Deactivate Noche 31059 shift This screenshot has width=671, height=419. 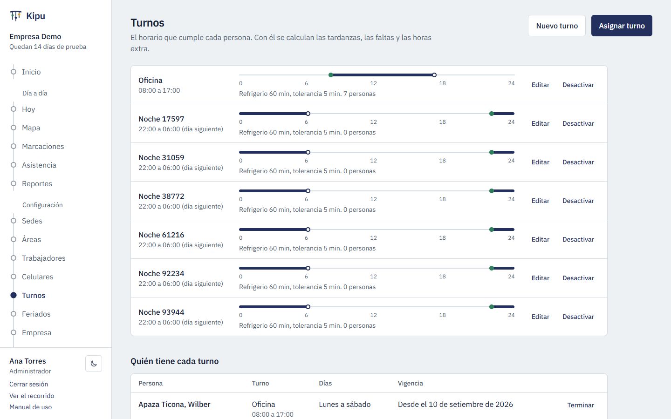[578, 162]
